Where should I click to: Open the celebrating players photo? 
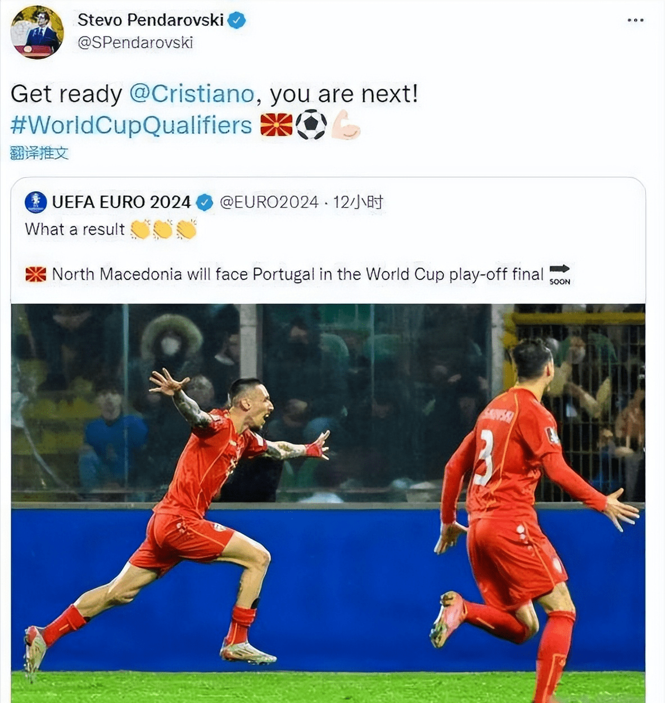[328, 503]
